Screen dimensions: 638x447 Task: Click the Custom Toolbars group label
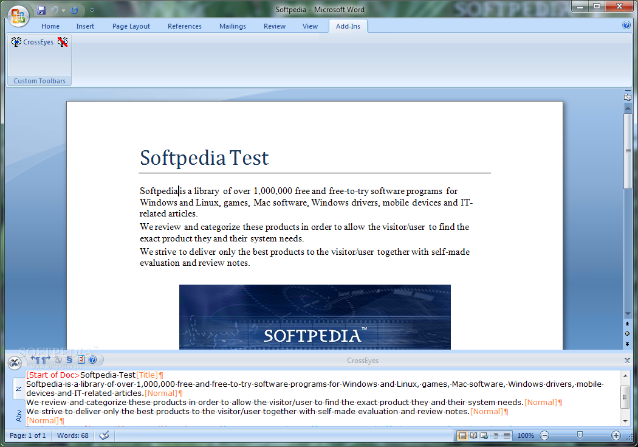[x=39, y=81]
